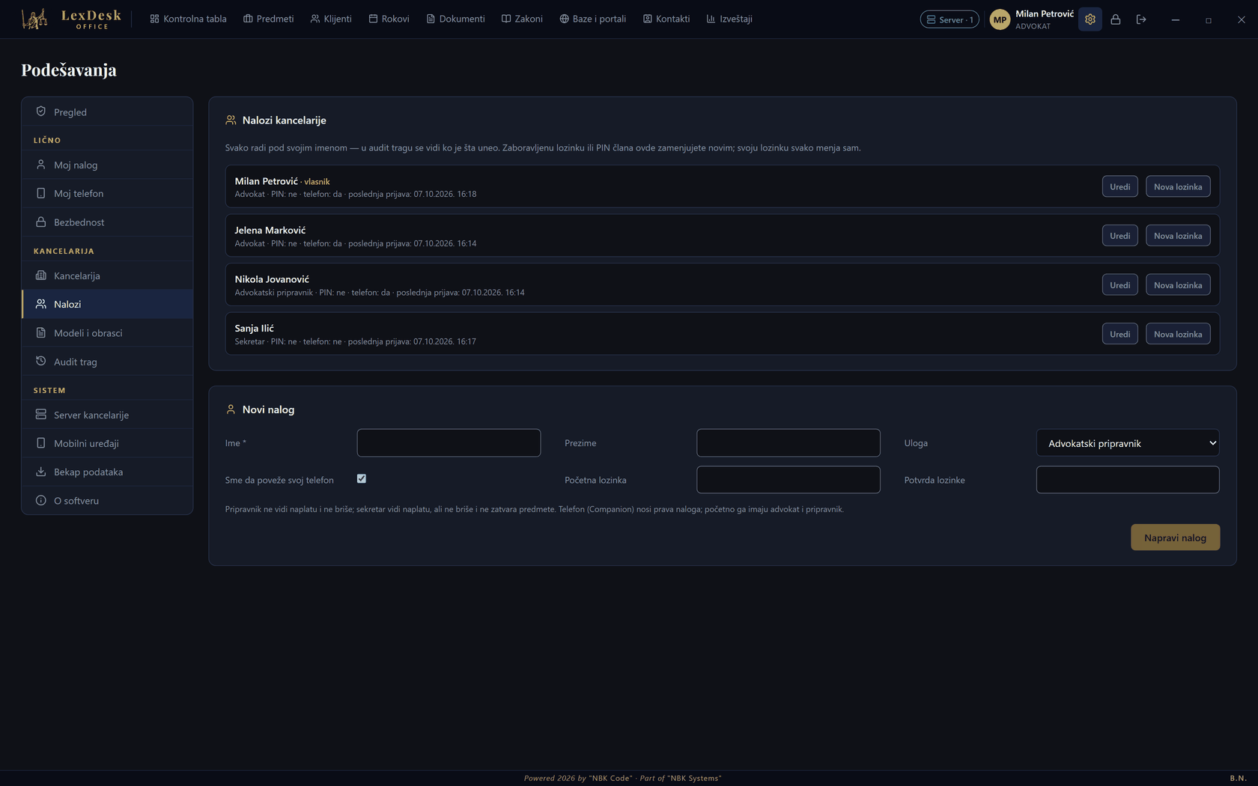Viewport: 1258px width, 786px height.
Task: Click Napravi nalog button
Action: (1175, 537)
